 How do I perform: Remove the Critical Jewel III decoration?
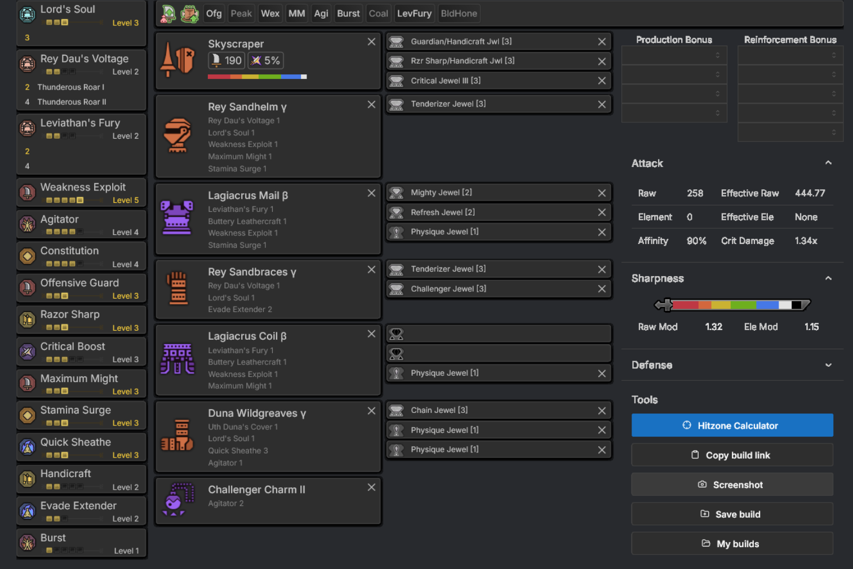[602, 81]
